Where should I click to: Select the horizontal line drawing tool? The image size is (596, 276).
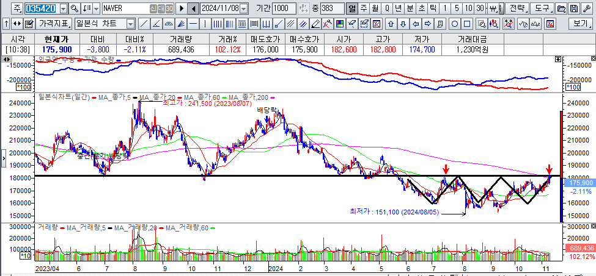193,24
